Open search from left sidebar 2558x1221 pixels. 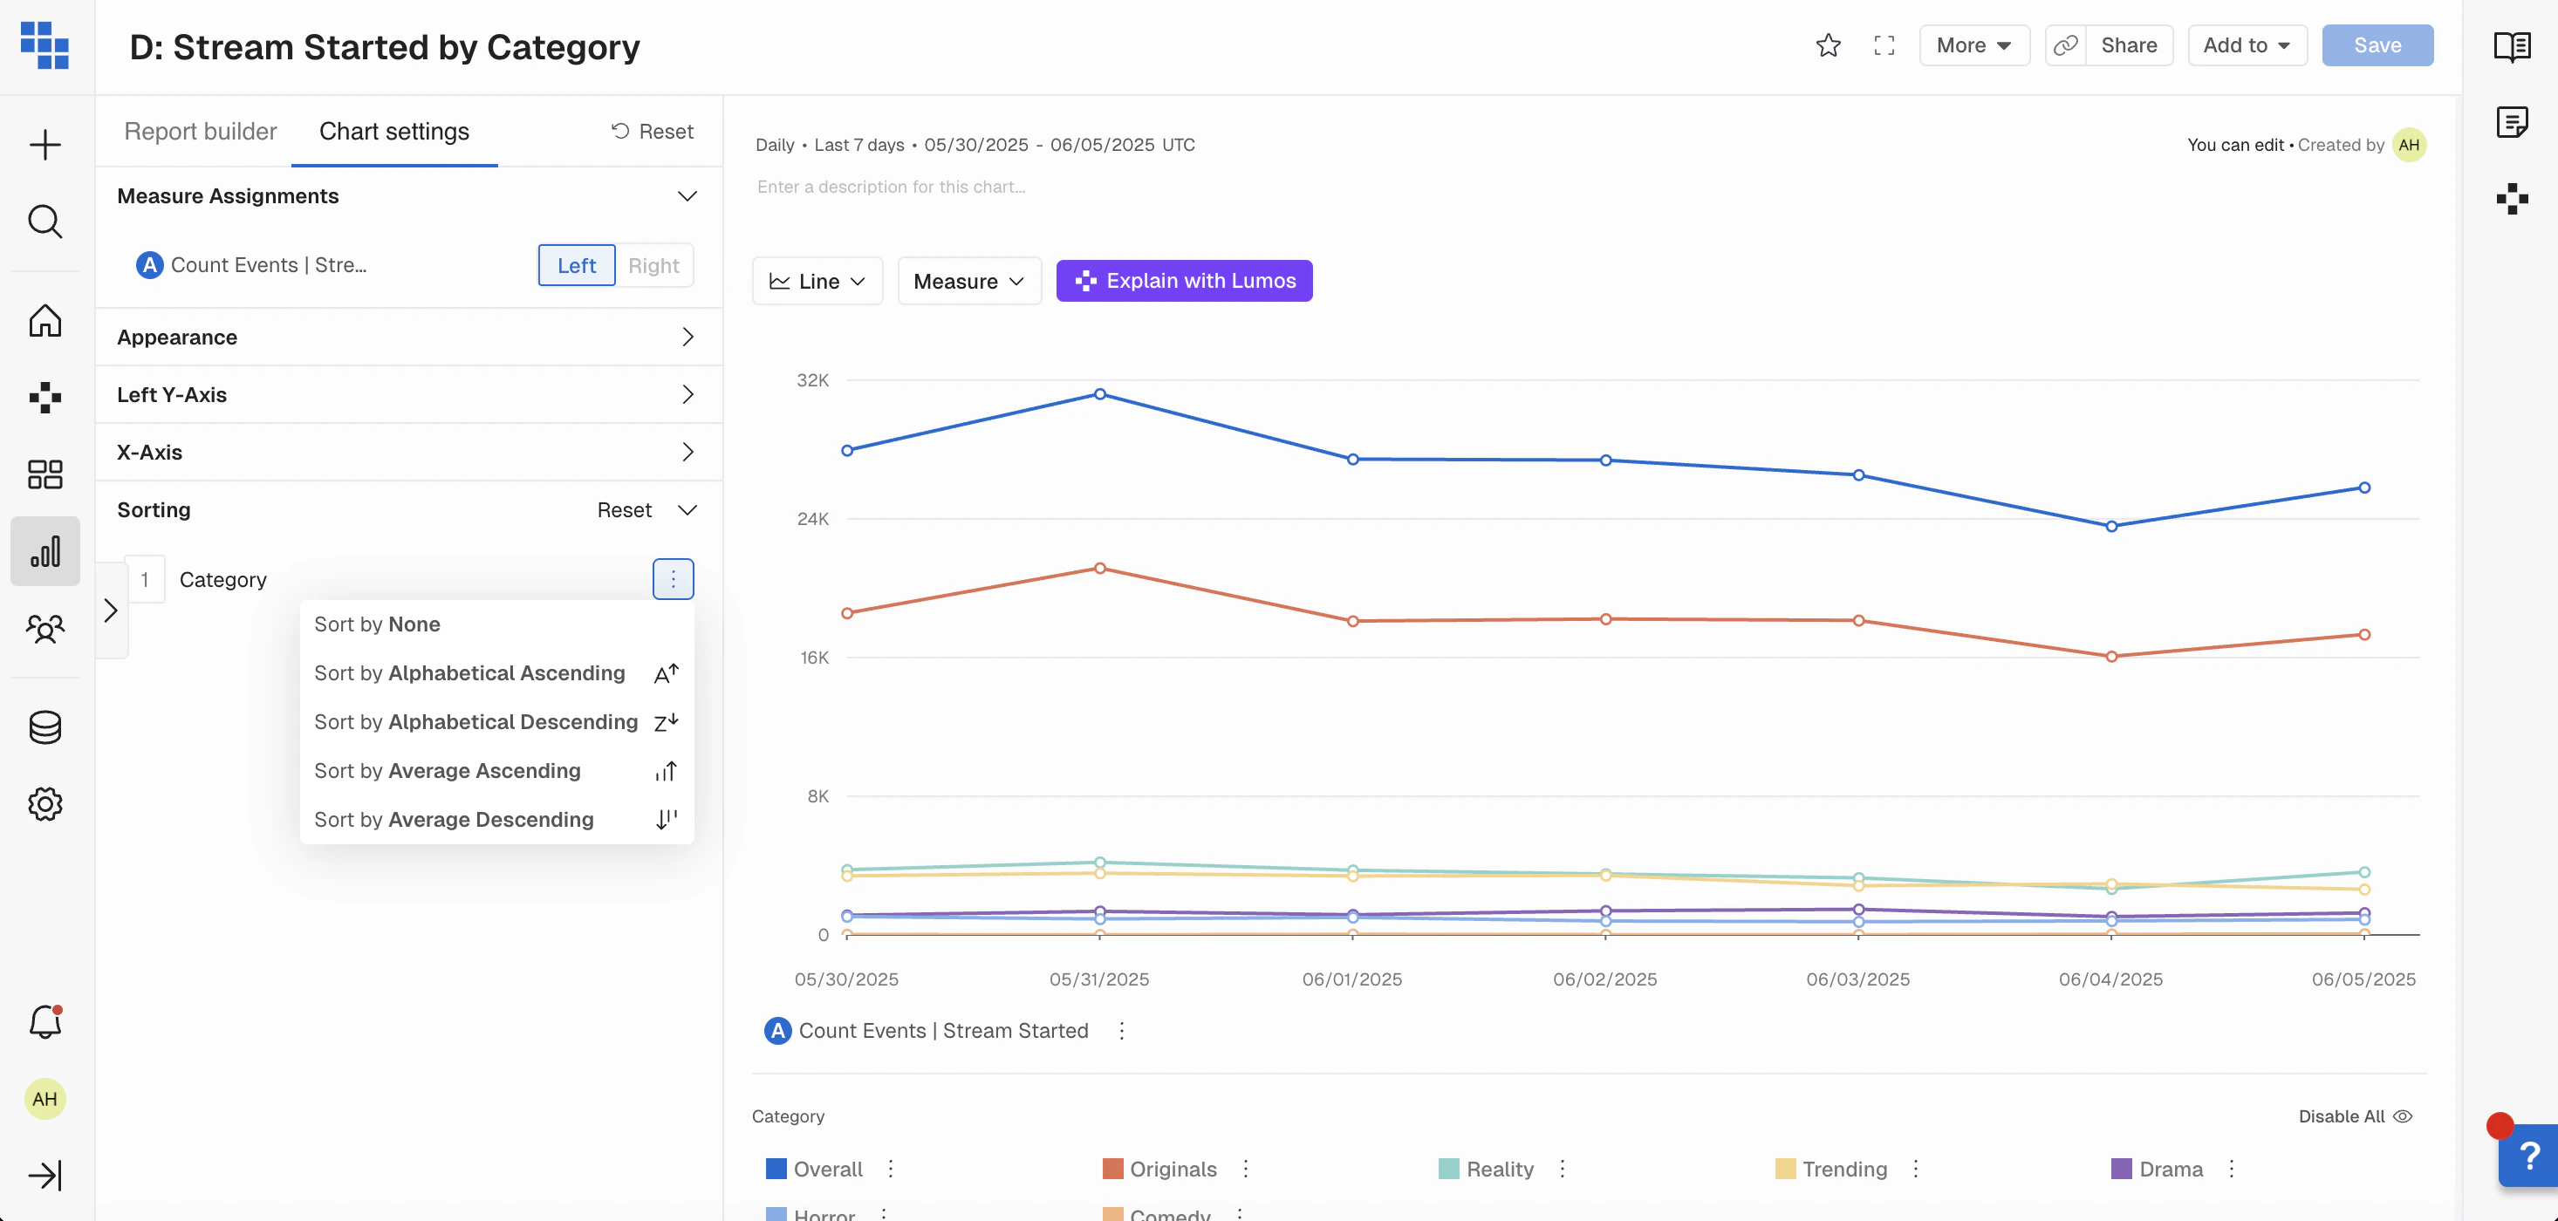tap(44, 222)
